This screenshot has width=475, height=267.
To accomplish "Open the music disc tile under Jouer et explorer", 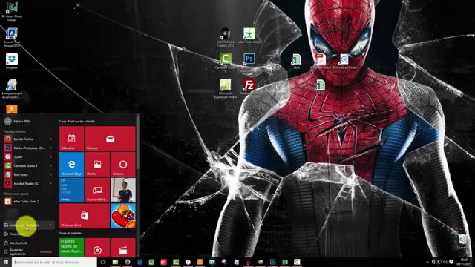I will [97, 247].
